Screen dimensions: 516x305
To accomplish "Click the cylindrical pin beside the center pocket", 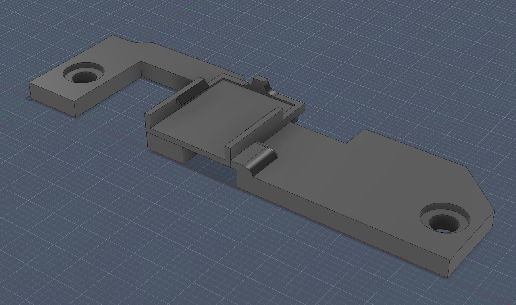I will click(x=261, y=158).
